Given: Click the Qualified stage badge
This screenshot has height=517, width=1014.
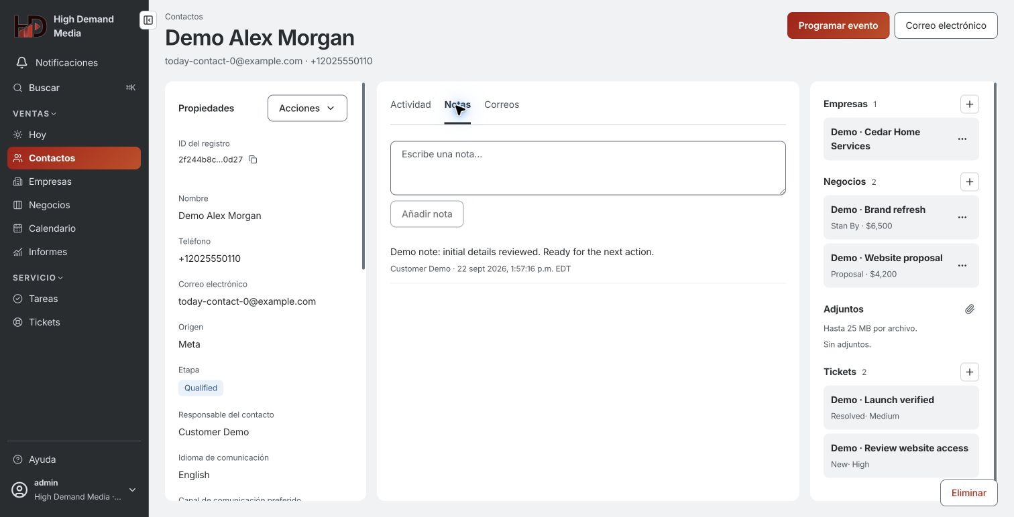Looking at the screenshot, I should point(201,388).
